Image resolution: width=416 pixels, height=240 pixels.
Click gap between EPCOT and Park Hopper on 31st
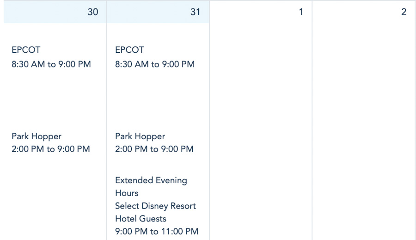[157, 100]
